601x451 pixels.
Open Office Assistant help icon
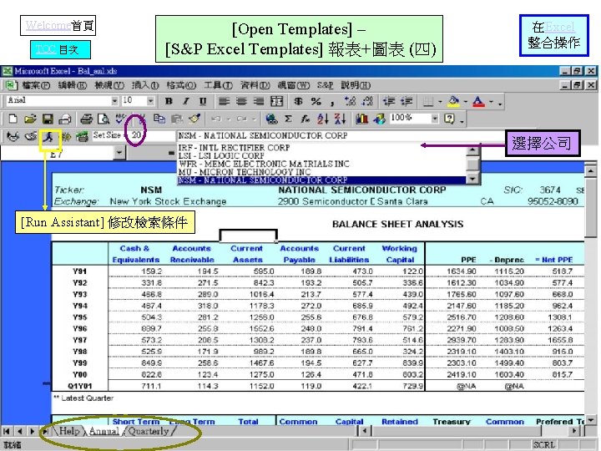449,119
